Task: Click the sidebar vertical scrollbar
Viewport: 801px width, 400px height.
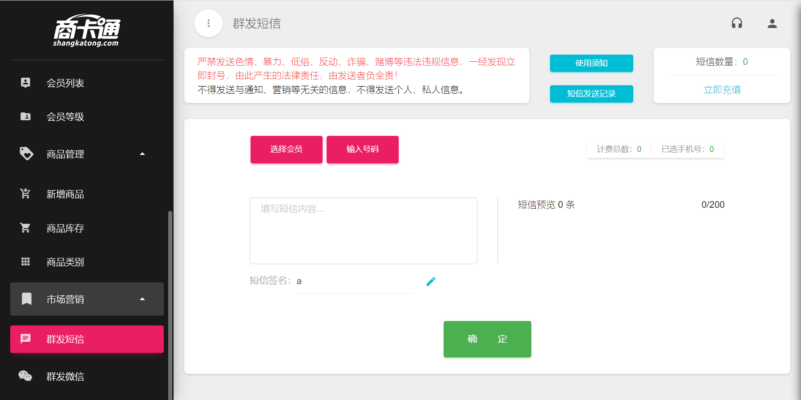Action: click(170, 305)
